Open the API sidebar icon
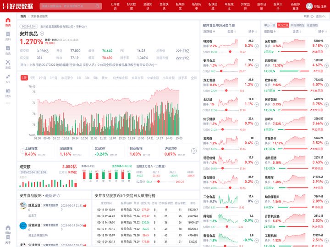 pos(8,76)
